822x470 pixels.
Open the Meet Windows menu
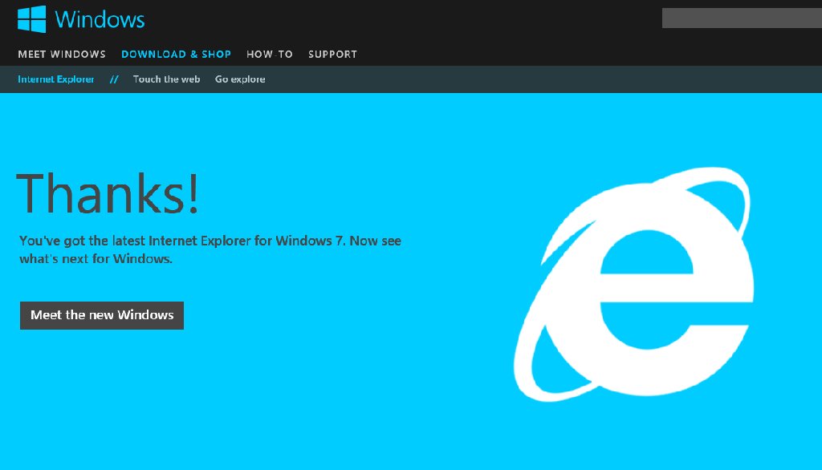62,55
